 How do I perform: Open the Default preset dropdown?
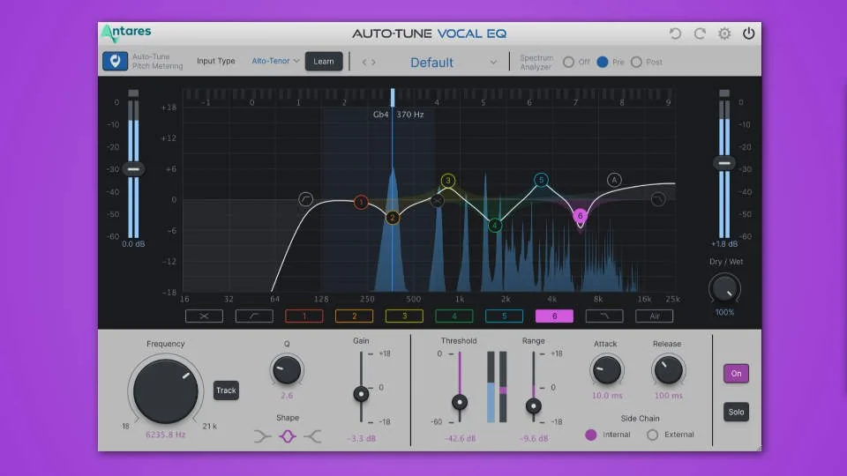(x=453, y=63)
